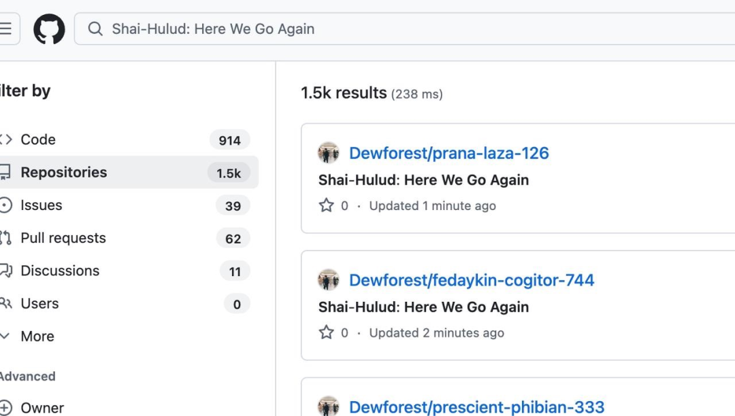This screenshot has width=735, height=416.
Task: Go to GitHub homepage via Octocat logo
Action: point(49,29)
